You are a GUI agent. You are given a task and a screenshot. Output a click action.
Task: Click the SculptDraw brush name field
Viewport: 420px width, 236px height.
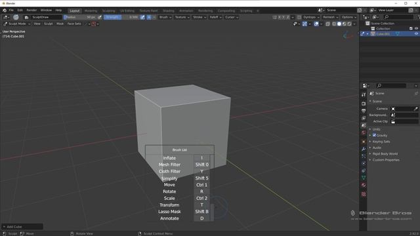pyautogui.click(x=47, y=17)
